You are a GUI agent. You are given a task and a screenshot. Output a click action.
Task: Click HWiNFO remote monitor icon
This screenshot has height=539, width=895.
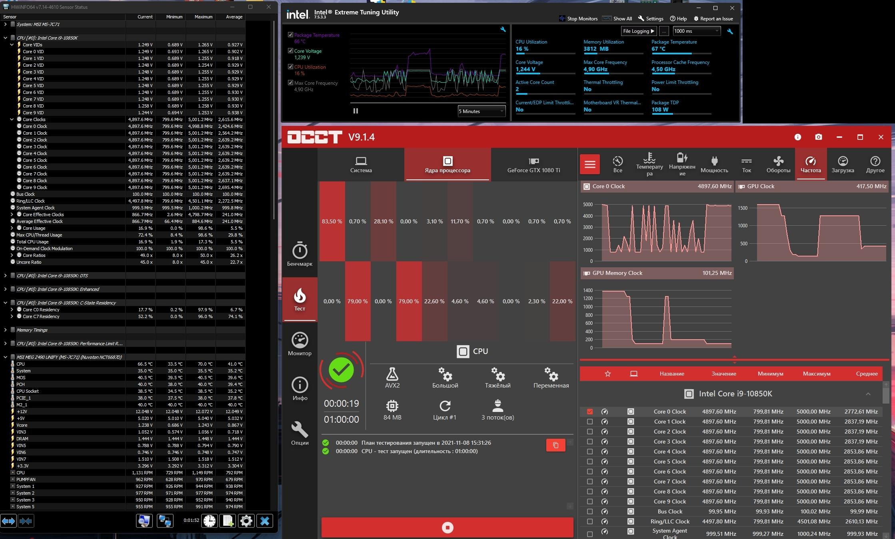point(144,521)
